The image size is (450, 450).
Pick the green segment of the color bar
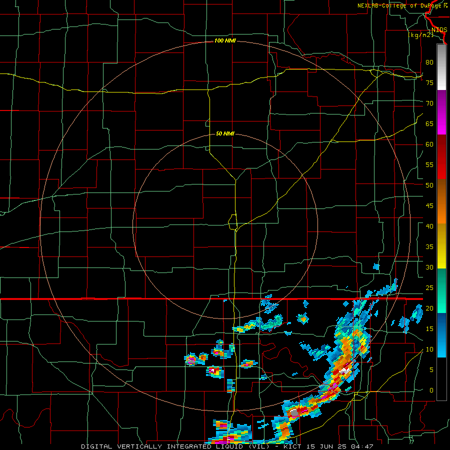click(x=441, y=290)
